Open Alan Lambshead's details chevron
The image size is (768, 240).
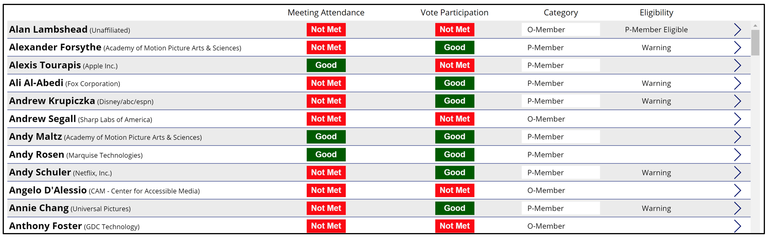[737, 30]
